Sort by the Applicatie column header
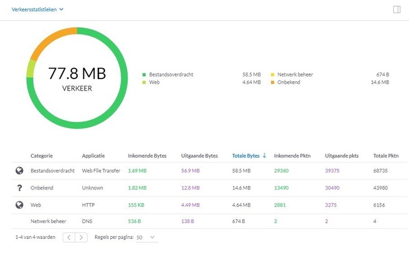Screen dimensions: 409x256 click(94, 156)
